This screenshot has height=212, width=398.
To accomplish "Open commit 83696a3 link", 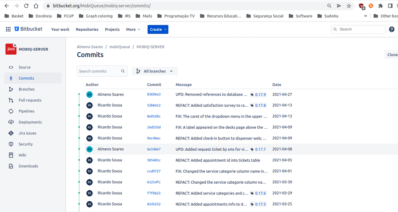I will [154, 94].
